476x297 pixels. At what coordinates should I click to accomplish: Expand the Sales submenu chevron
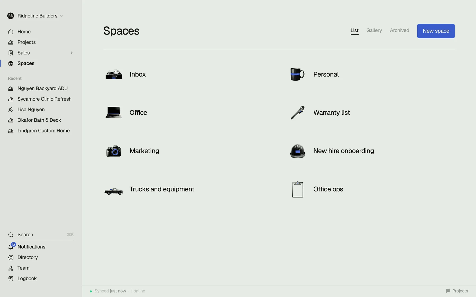click(71, 53)
